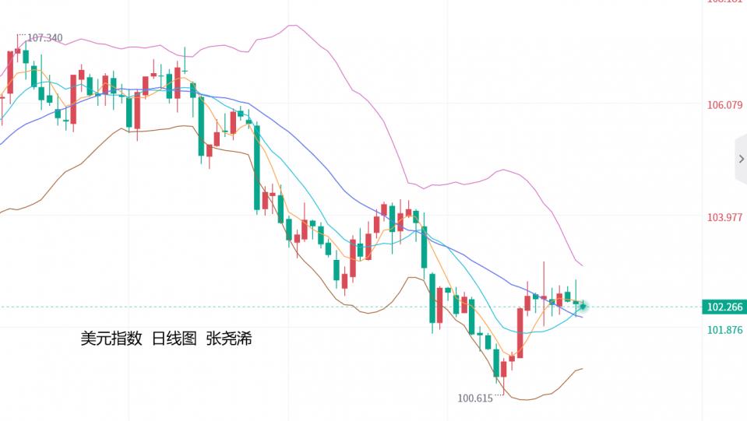Image resolution: width=747 pixels, height=421 pixels.
Task: Click the 106.079 price axis label
Action: 724,105
